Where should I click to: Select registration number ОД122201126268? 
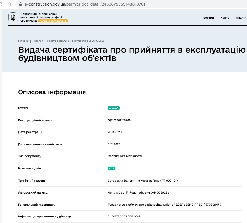[119, 120]
